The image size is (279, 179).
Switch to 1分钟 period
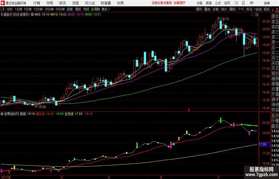(18, 9)
